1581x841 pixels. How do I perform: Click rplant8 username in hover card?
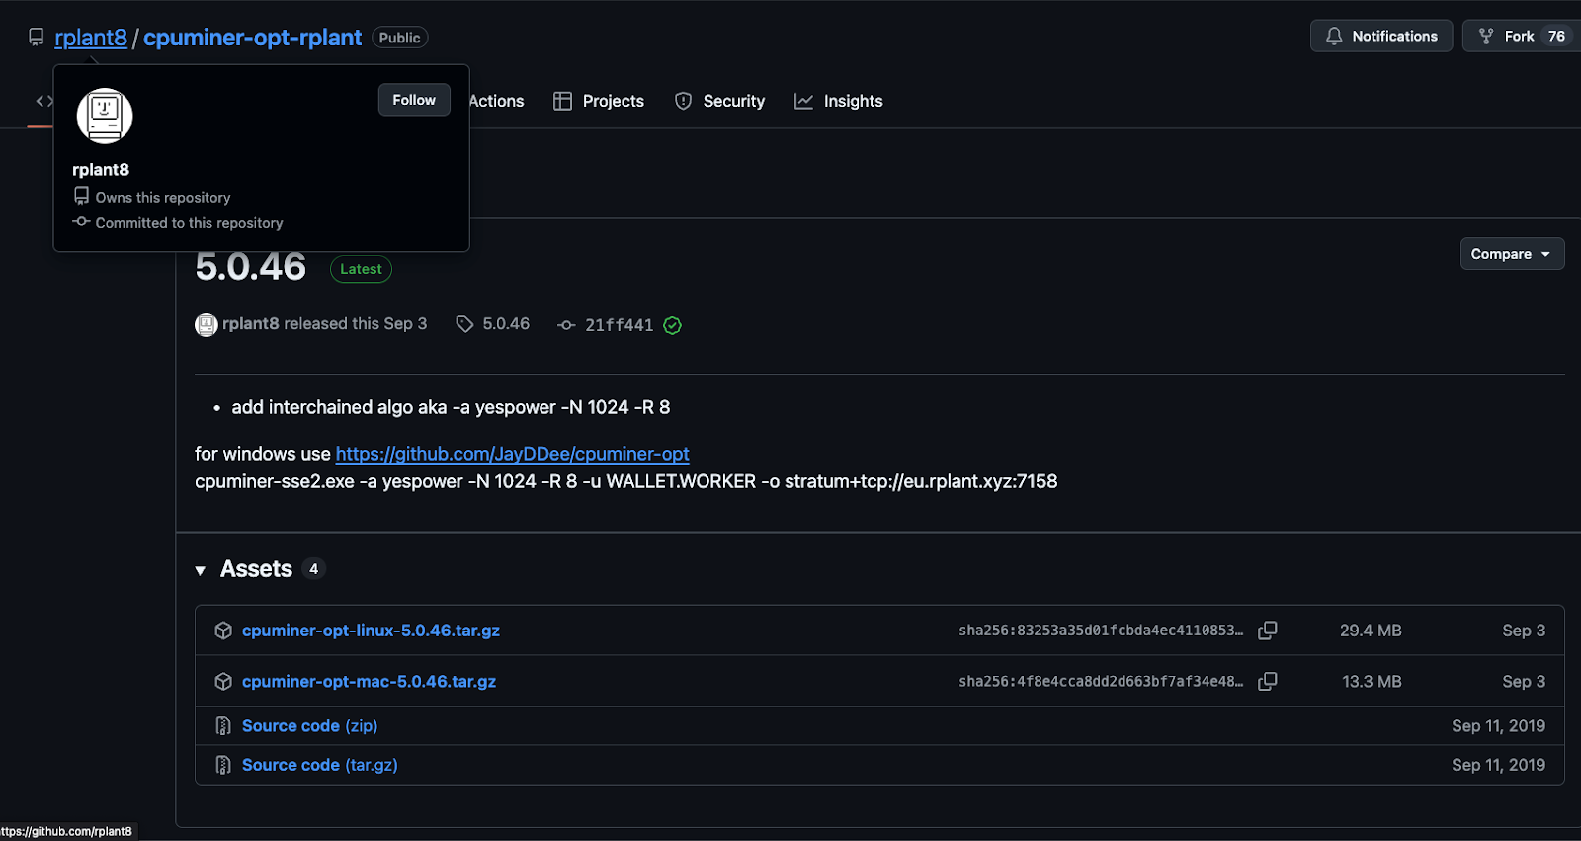[101, 170]
